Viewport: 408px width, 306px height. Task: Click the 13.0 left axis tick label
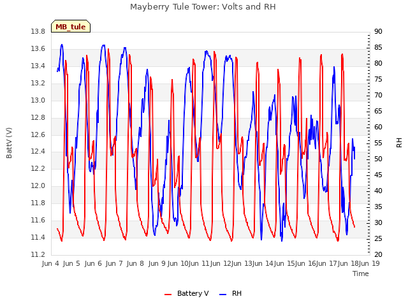pos(38,100)
